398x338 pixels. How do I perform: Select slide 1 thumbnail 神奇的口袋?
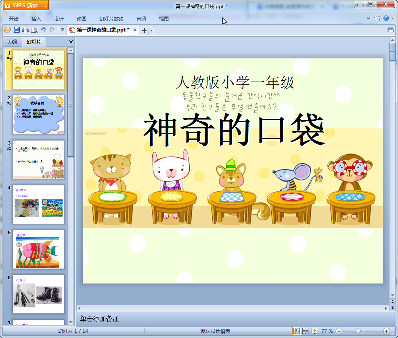pyautogui.click(x=39, y=69)
